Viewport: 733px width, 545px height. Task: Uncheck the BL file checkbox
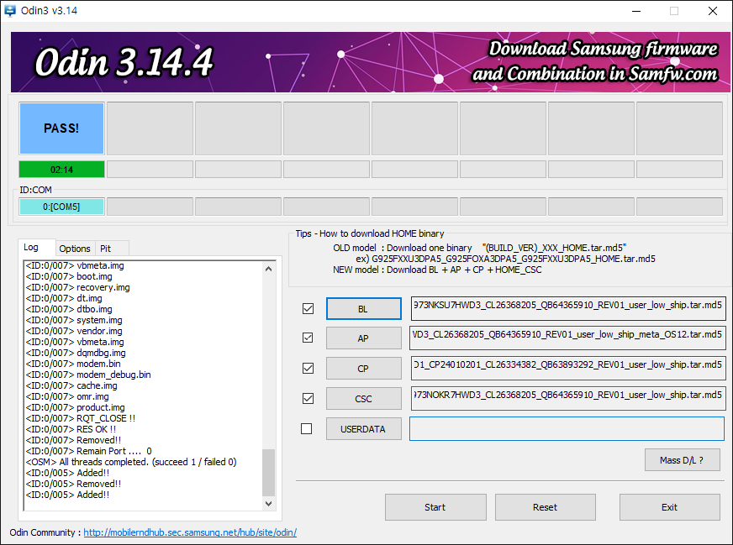308,309
